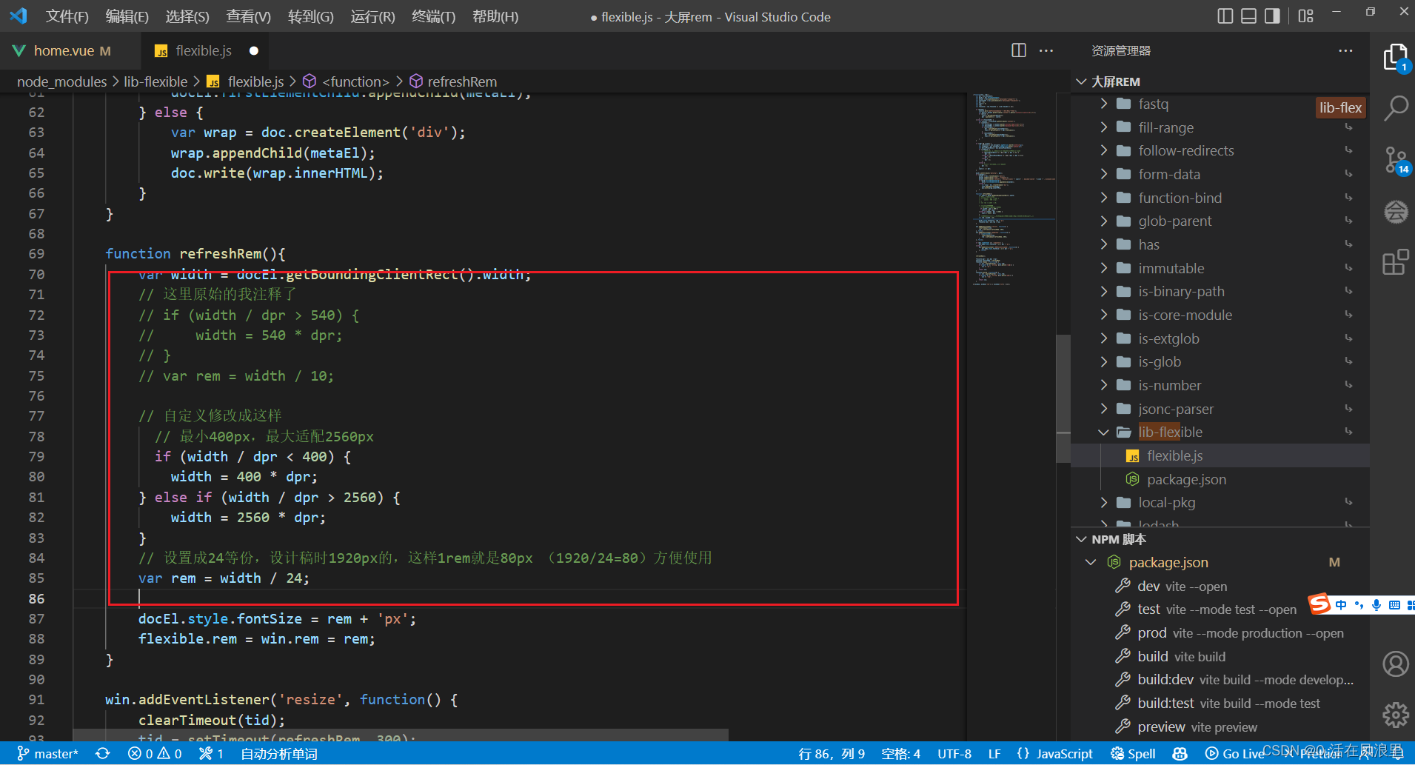Open editor More Actions ellipsis
The width and height of the screenshot is (1415, 765).
(x=1046, y=50)
